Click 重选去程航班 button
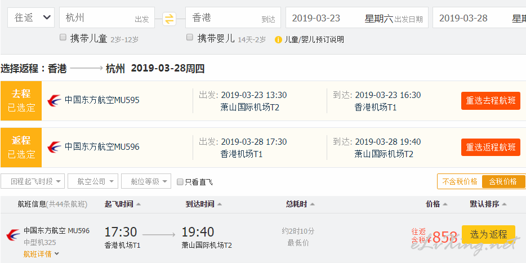The width and height of the screenshot is (526, 263). pyautogui.click(x=491, y=101)
